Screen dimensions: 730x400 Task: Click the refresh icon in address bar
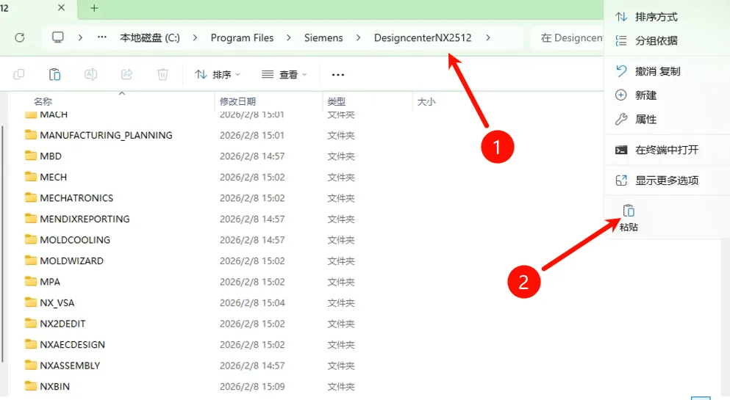(20, 37)
